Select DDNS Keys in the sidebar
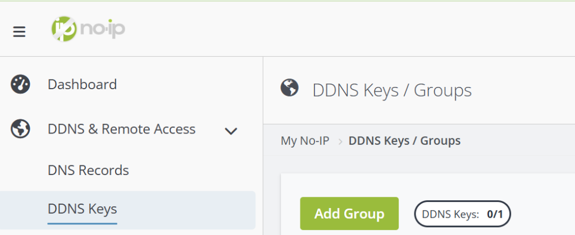This screenshot has width=575, height=235. 82,209
